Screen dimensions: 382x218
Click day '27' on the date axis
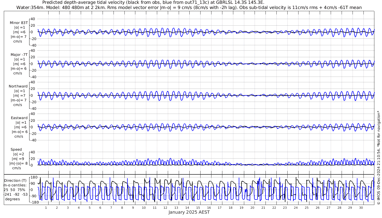(328, 208)
